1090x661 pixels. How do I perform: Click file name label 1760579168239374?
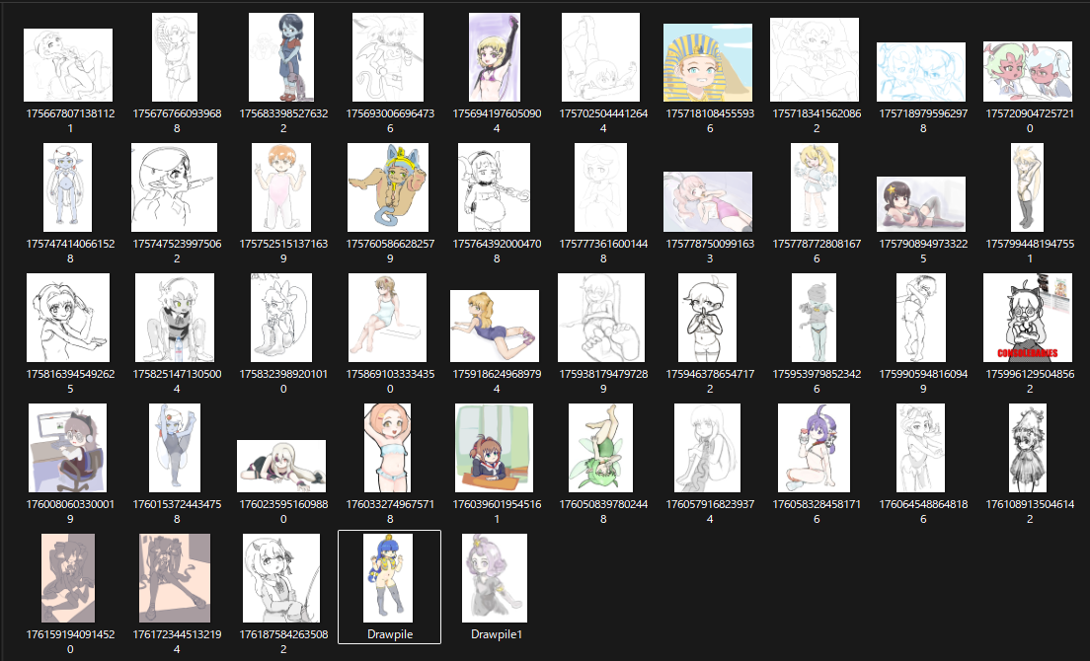tap(711, 512)
